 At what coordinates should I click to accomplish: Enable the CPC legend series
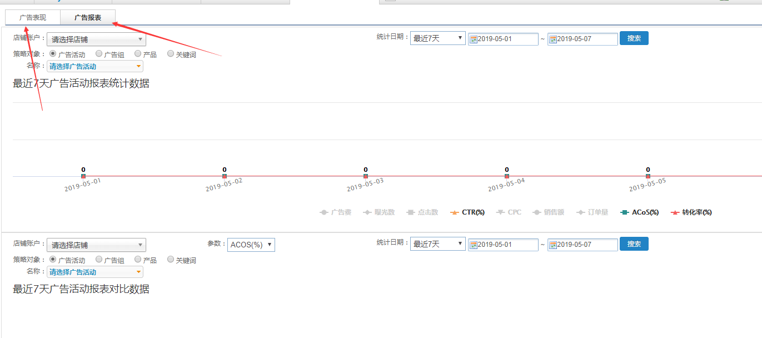pos(508,212)
